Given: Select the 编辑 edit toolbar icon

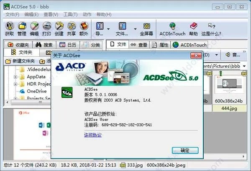Looking at the screenshot, I should (34, 26).
